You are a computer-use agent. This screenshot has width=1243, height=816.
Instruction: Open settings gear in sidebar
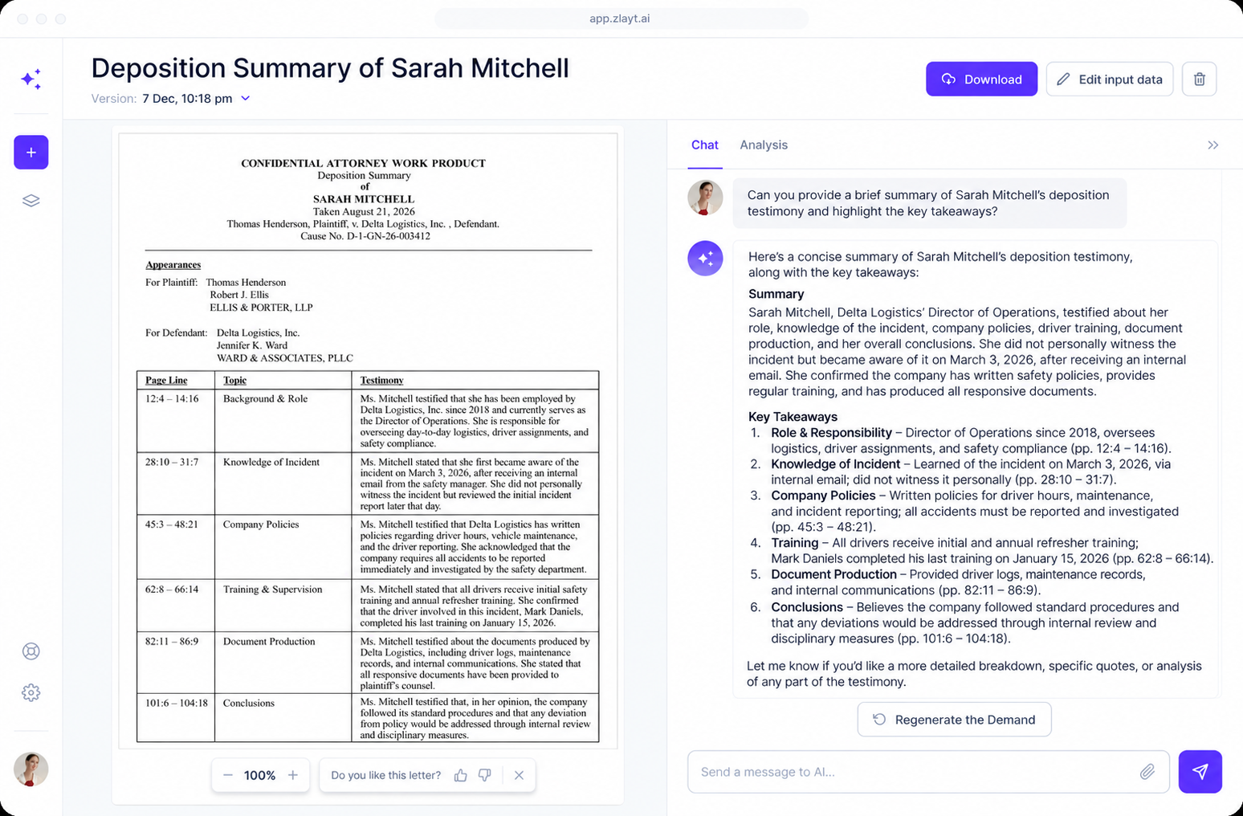tap(31, 692)
